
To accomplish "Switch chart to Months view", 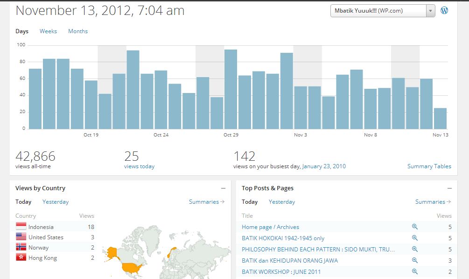I will point(78,31).
